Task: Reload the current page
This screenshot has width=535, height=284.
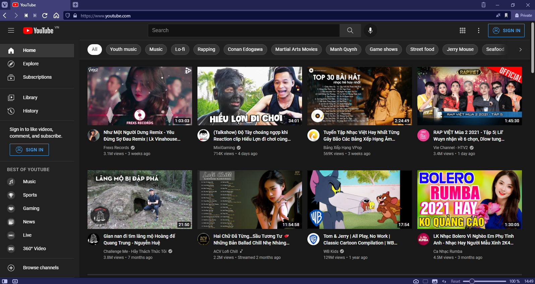Action: coord(45,15)
